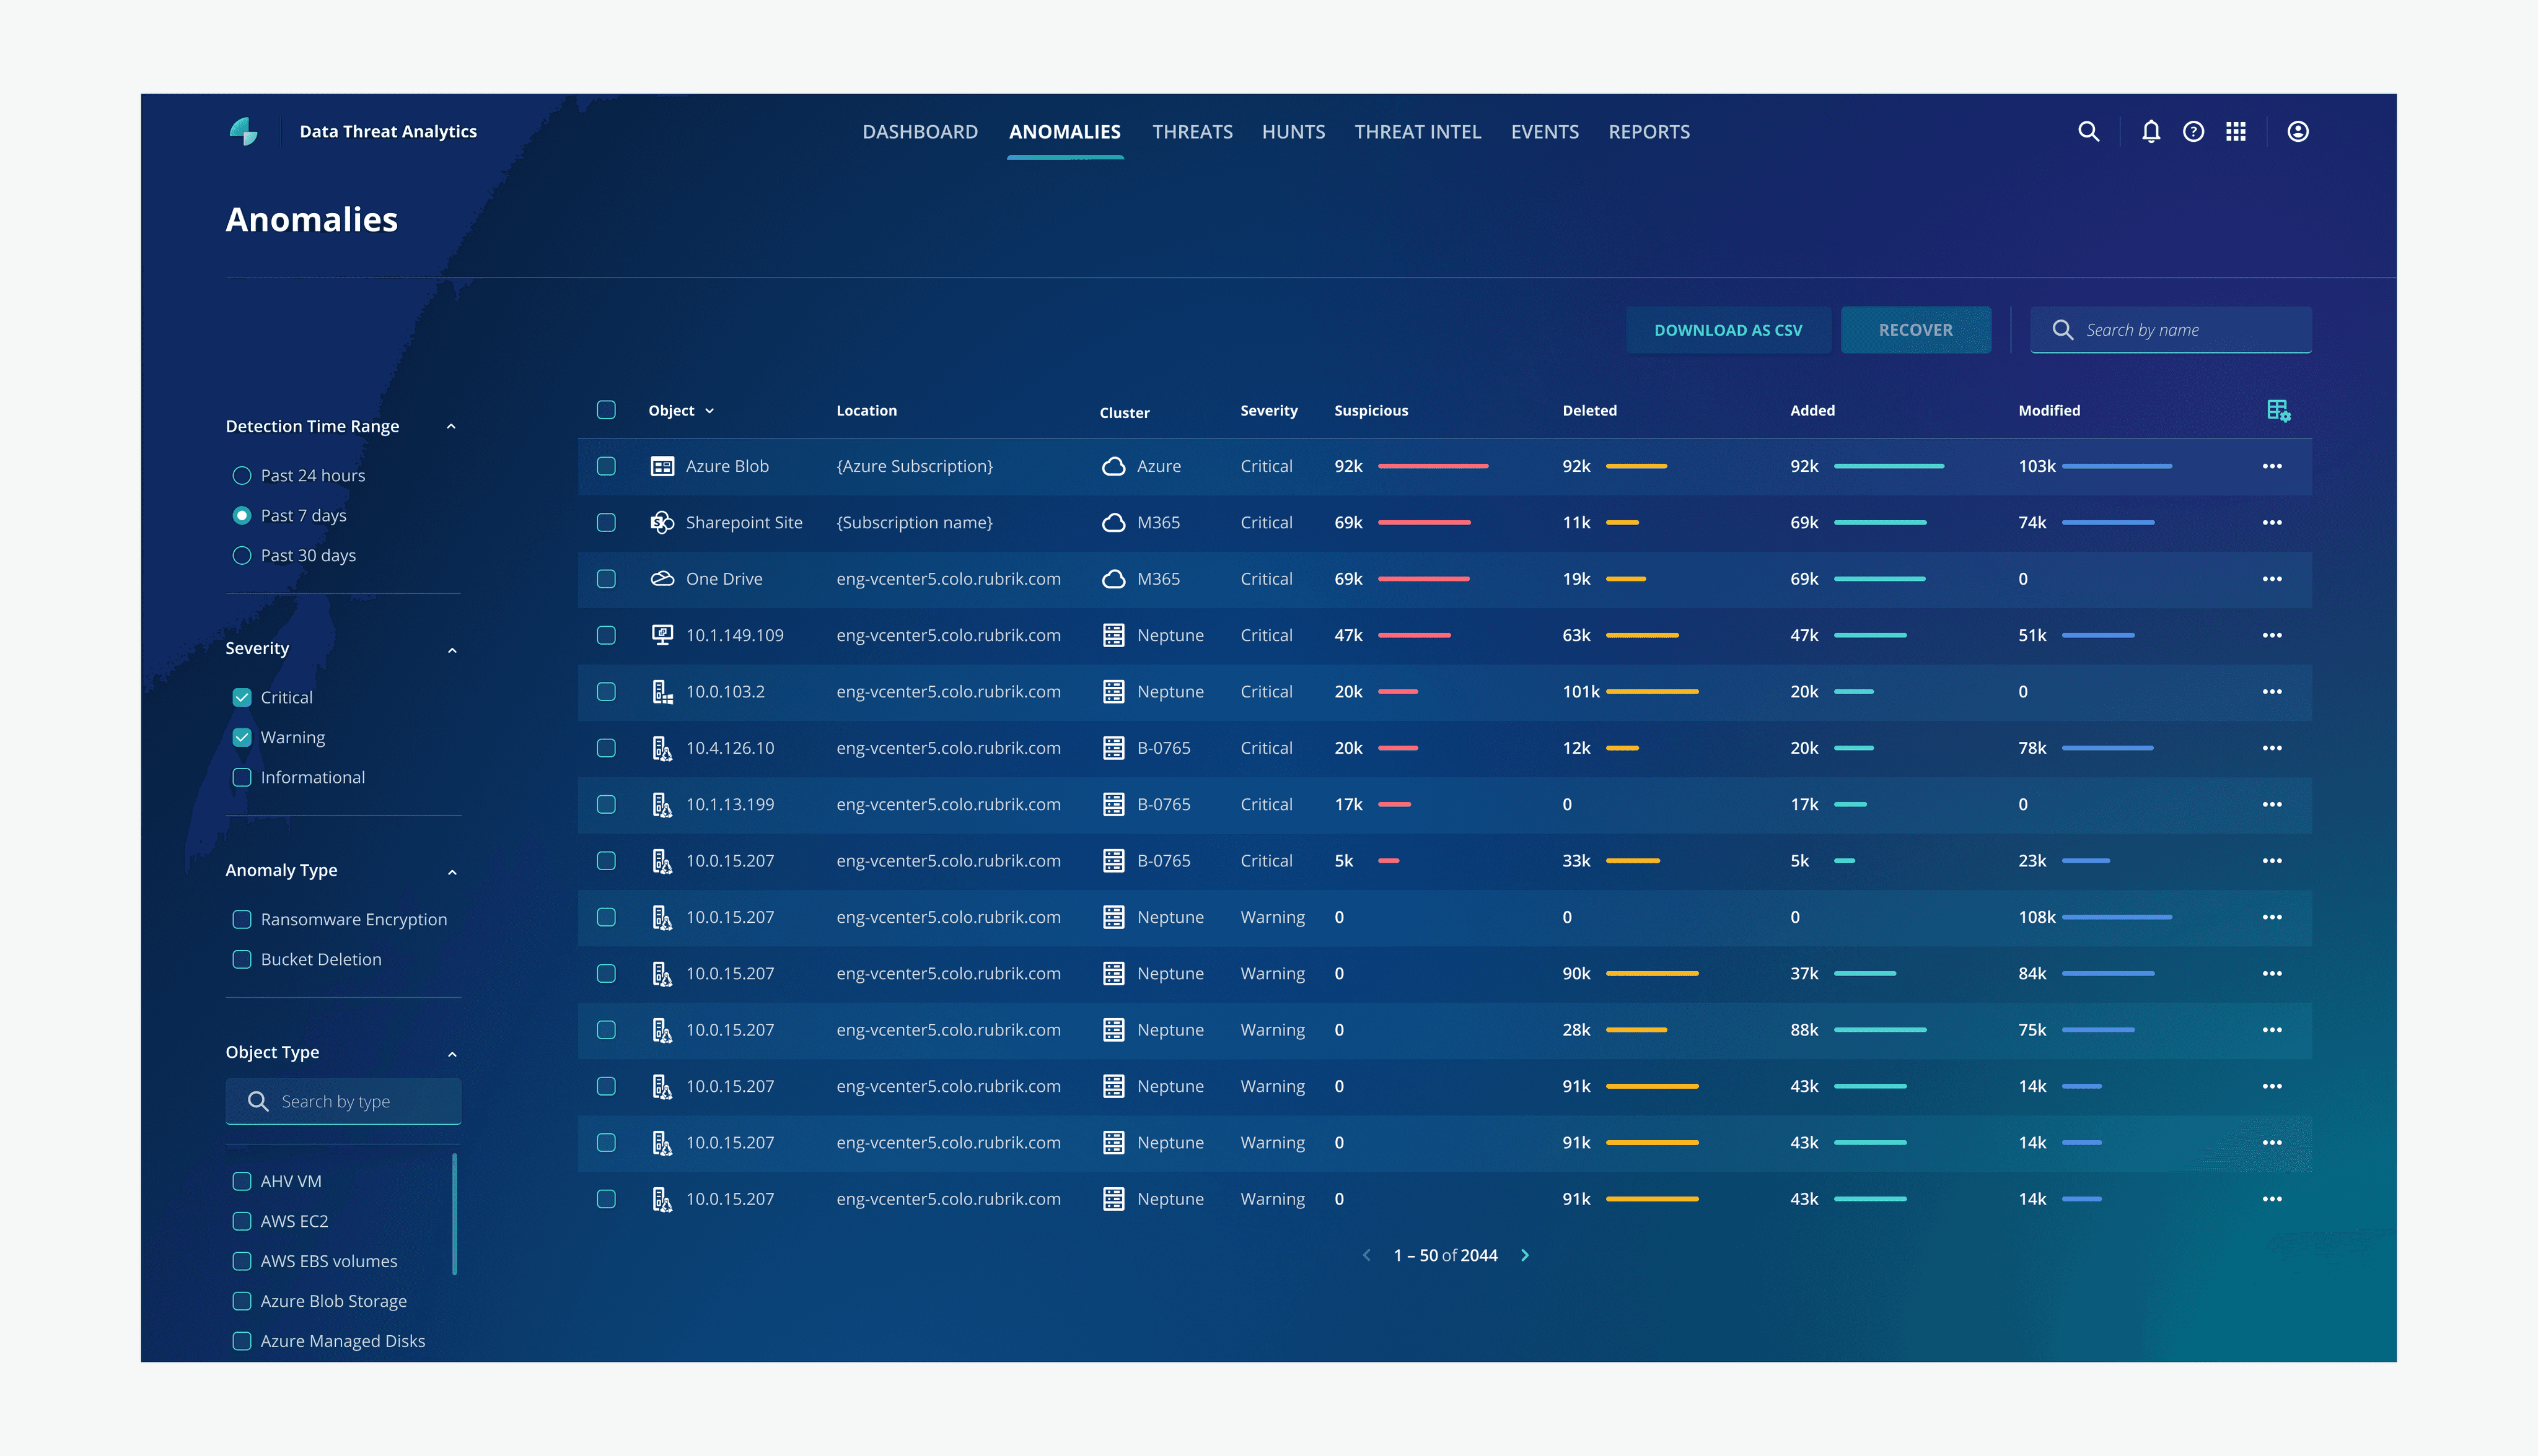The image size is (2538, 1456).
Task: Open three-dot menu for Azure Blob row
Action: tap(2272, 467)
